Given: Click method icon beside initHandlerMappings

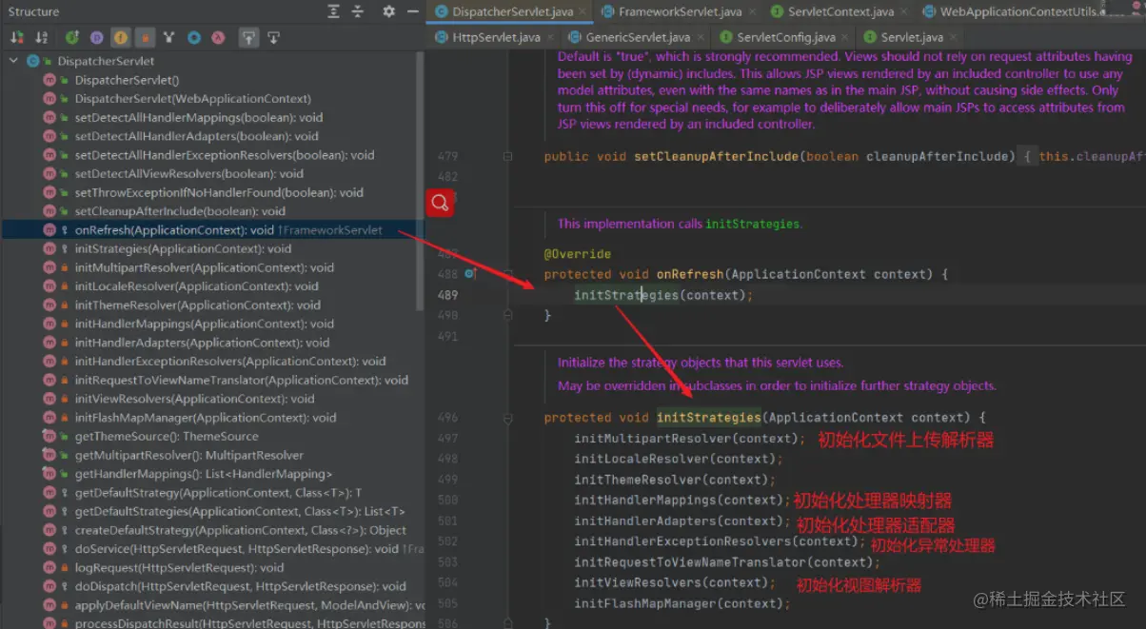Looking at the screenshot, I should tap(49, 324).
